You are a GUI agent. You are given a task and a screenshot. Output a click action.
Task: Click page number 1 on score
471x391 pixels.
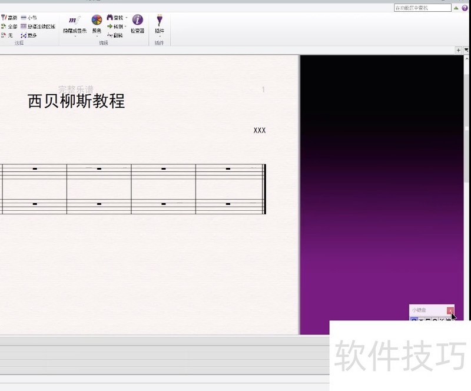263,90
